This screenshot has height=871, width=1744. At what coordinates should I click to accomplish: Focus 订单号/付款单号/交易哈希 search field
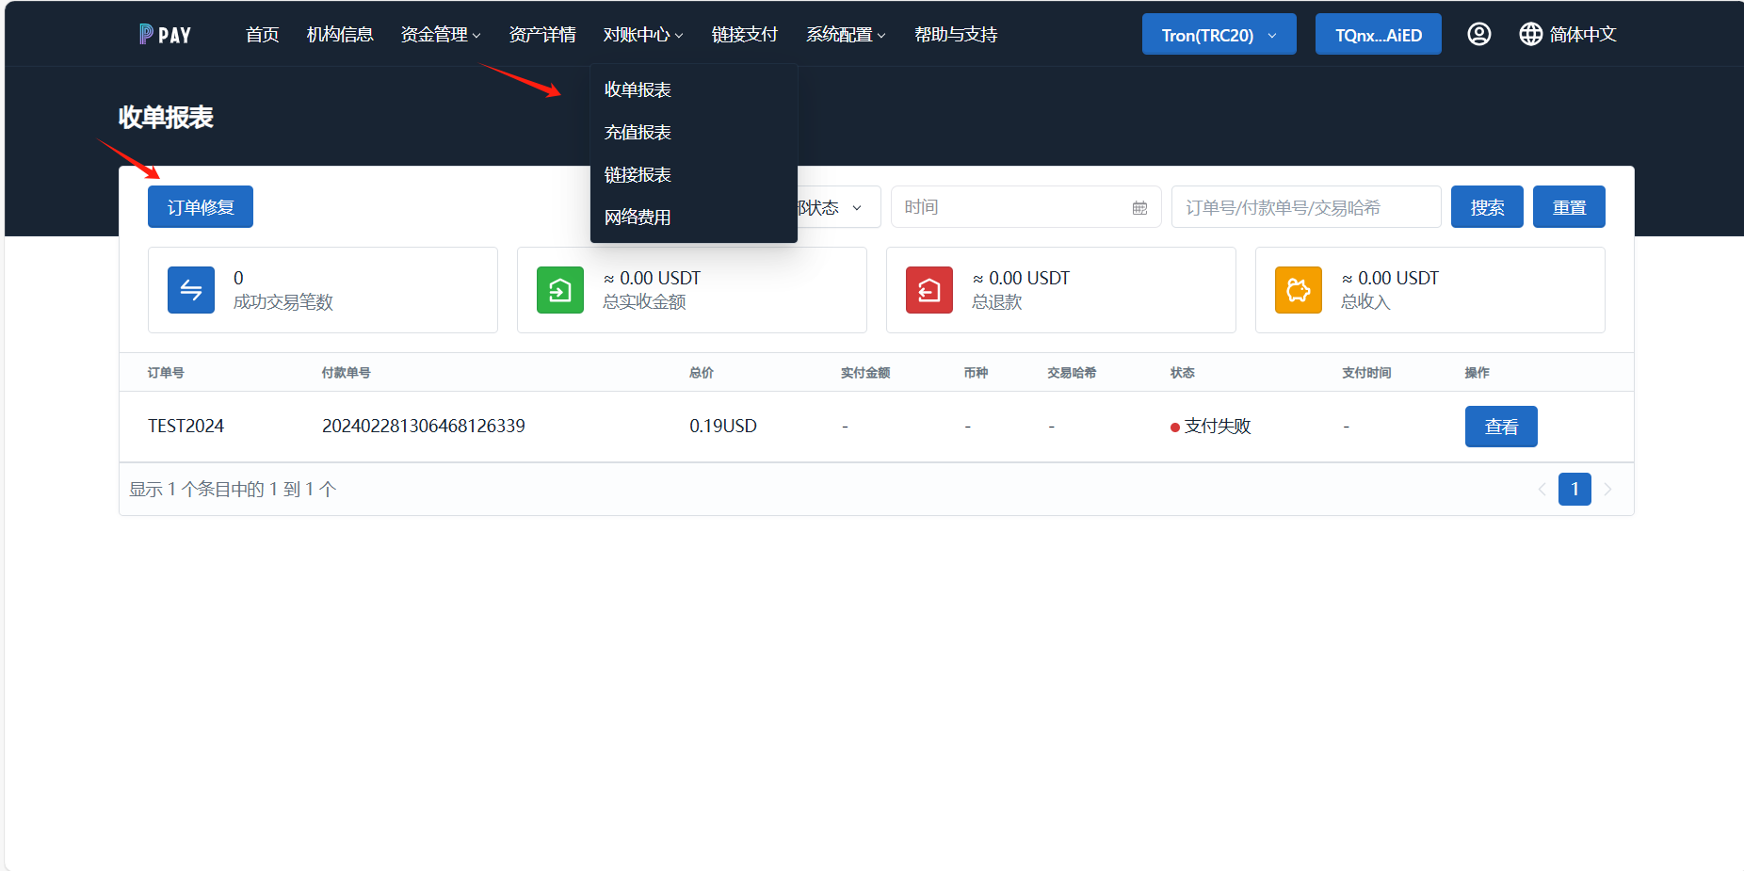[x=1306, y=207]
